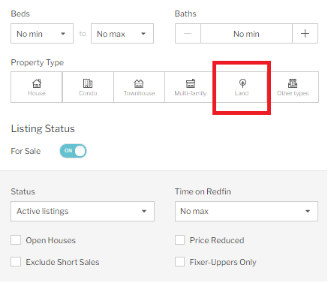Decrease baths with the minus icon
This screenshot has width=328, height=283.
point(188,34)
